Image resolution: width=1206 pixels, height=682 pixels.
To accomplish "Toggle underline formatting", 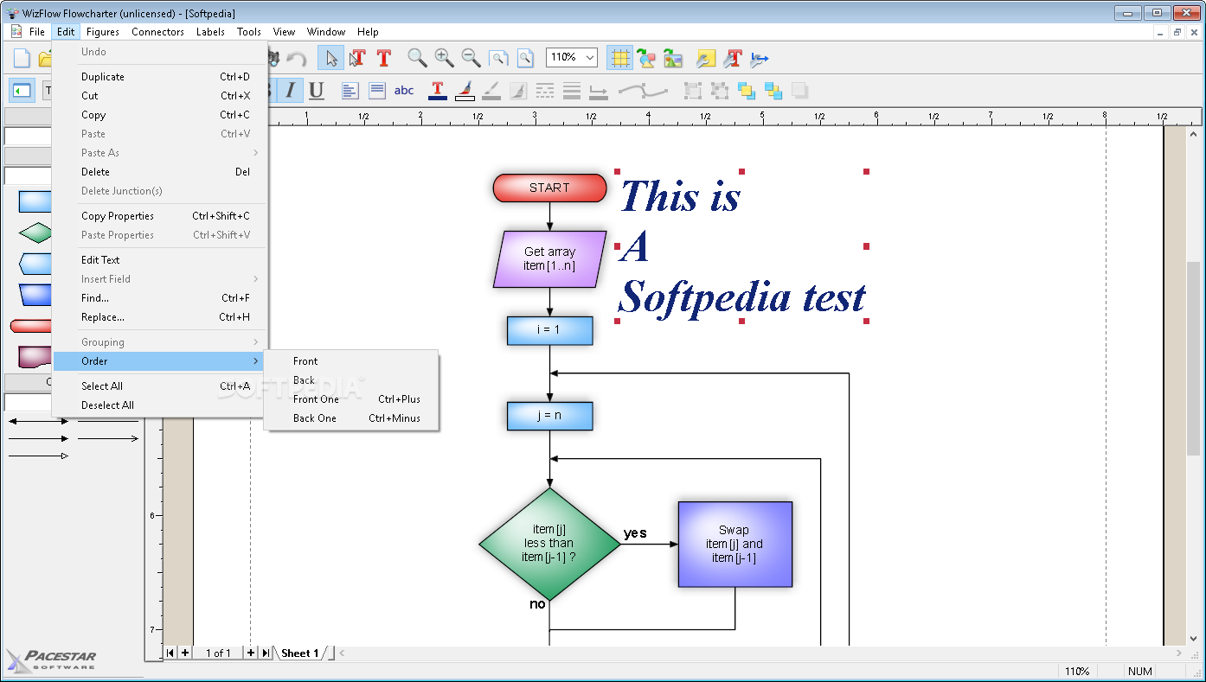I will pos(317,90).
